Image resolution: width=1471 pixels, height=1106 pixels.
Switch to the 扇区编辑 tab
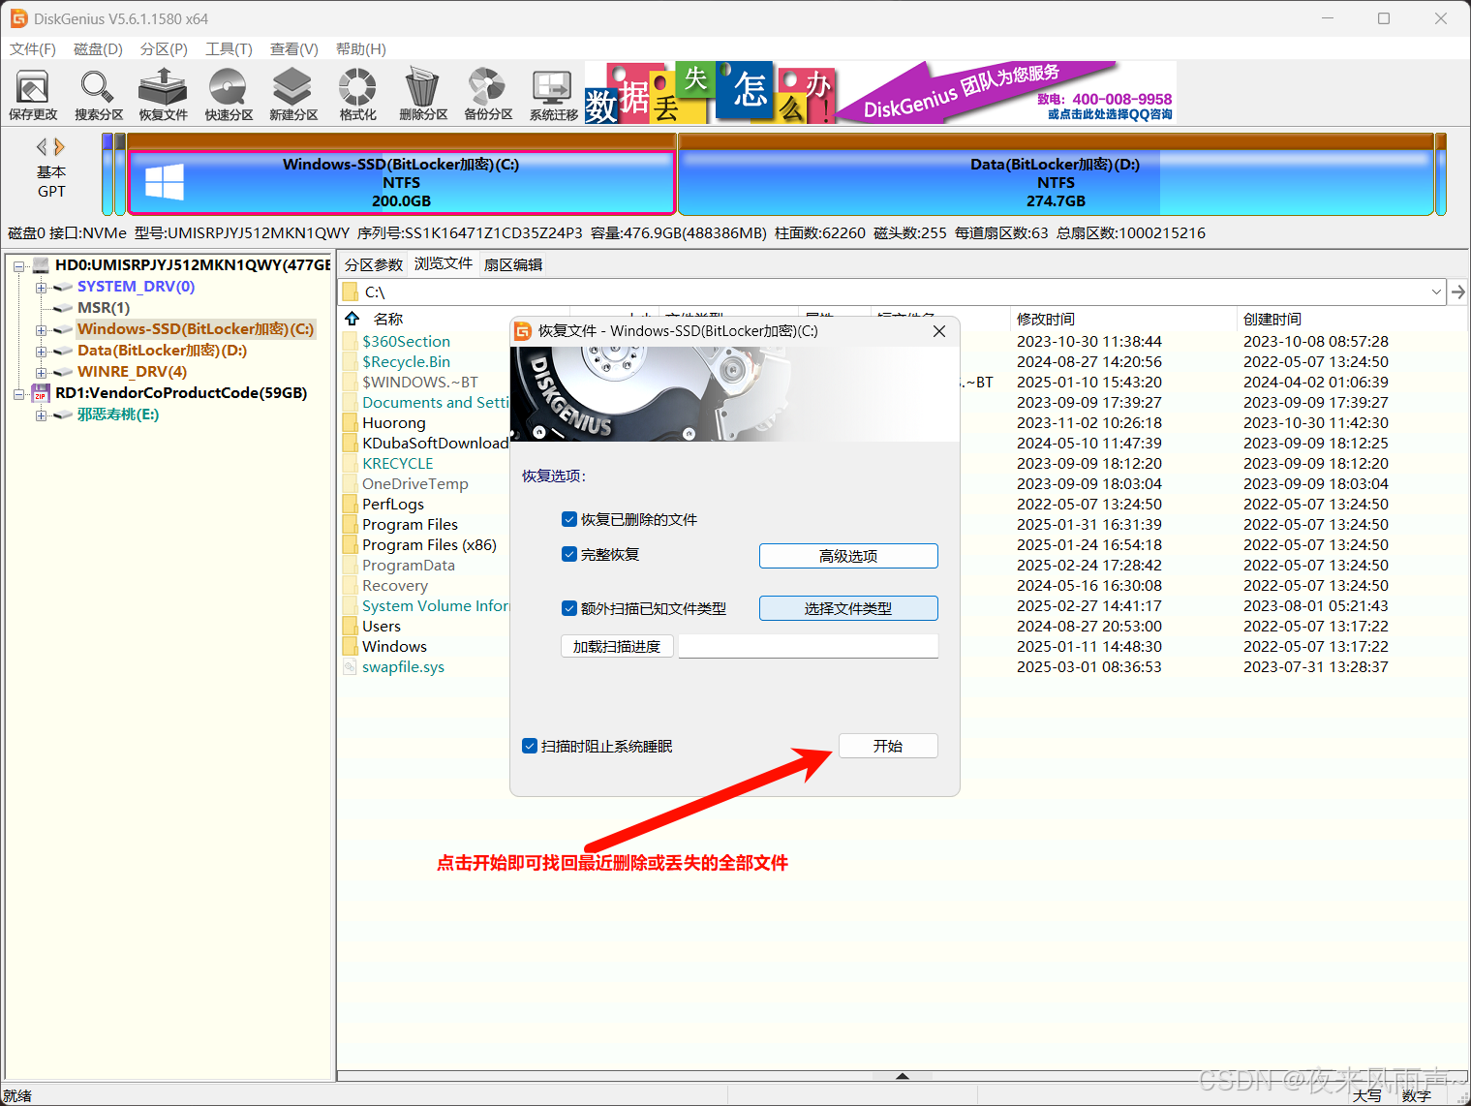tap(513, 264)
